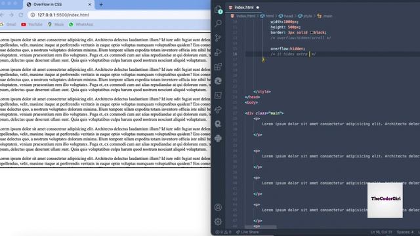This screenshot has height=236, width=420.
Task: Open the Accounts menu in VS Code
Action: click(x=218, y=207)
